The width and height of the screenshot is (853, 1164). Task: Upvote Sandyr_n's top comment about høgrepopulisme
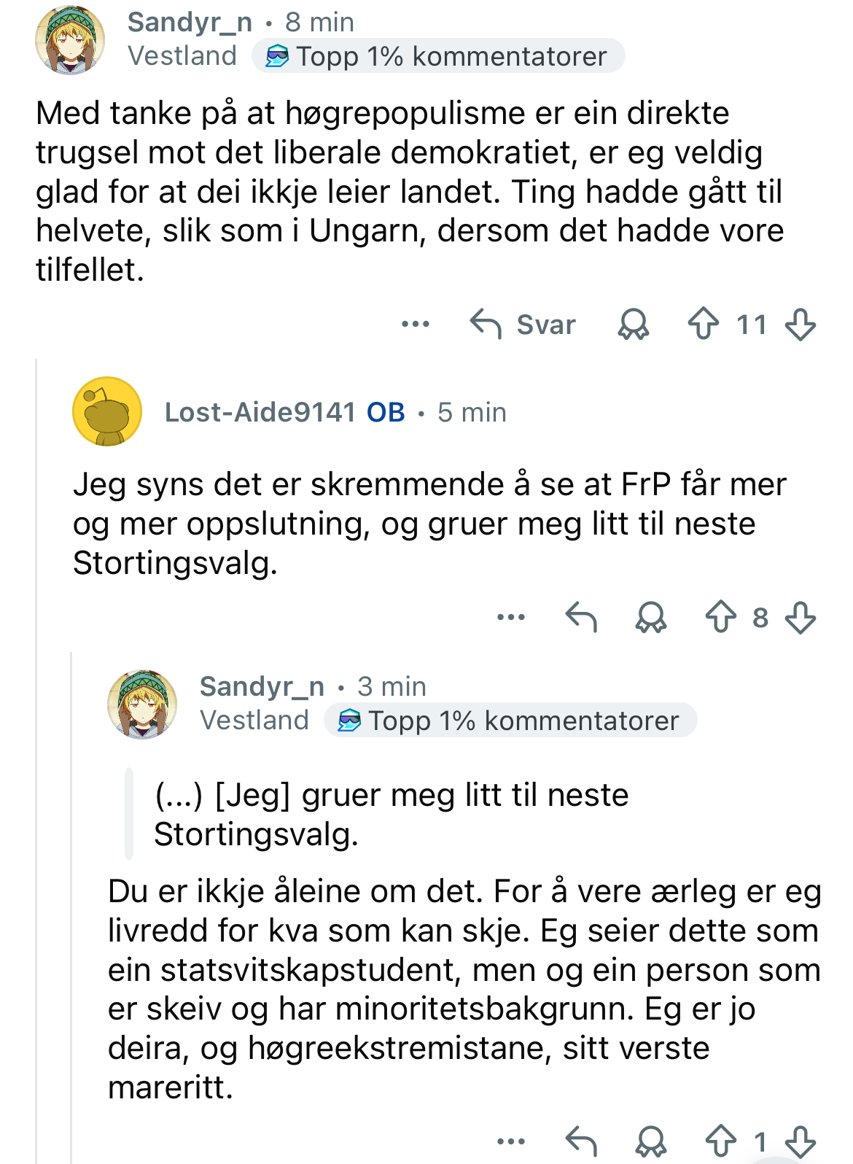[x=704, y=324]
